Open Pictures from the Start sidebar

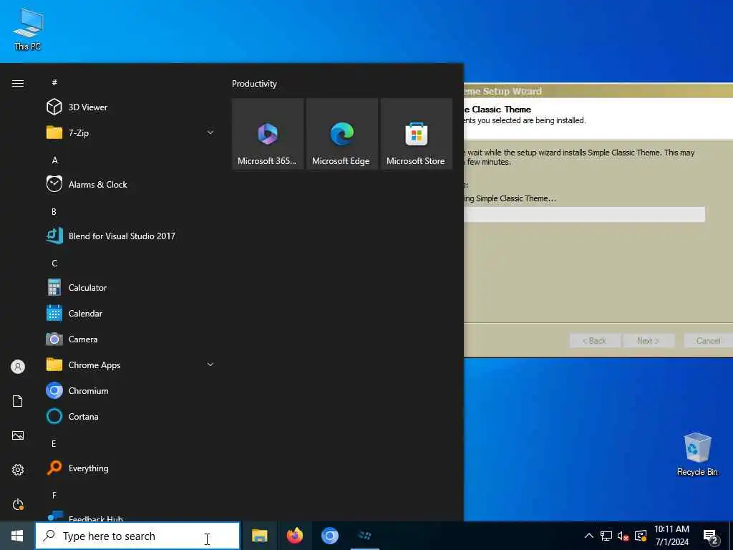18,435
